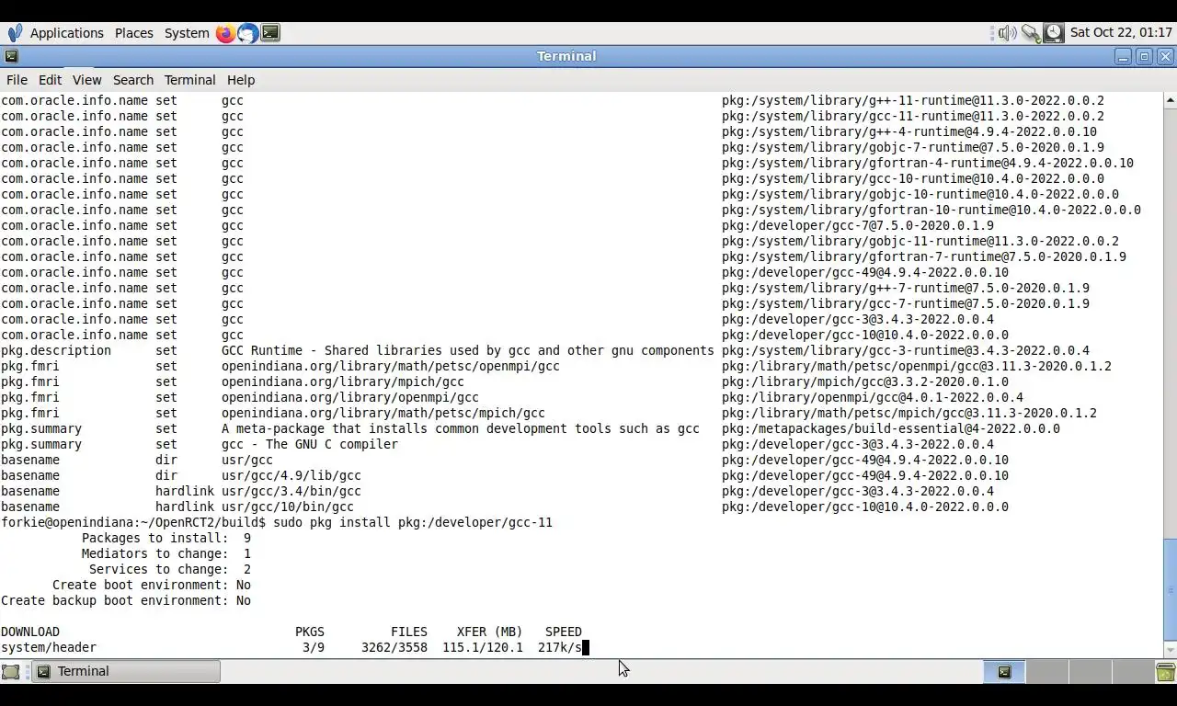Click 'pkg:/system/library/gcc-3-runtime@3.4.3-2022.0.0.4' text
Image resolution: width=1177 pixels, height=706 pixels.
click(x=906, y=350)
